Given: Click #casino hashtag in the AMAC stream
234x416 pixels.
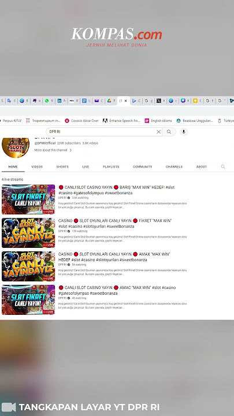Looking at the screenshot, I should coord(169,288).
